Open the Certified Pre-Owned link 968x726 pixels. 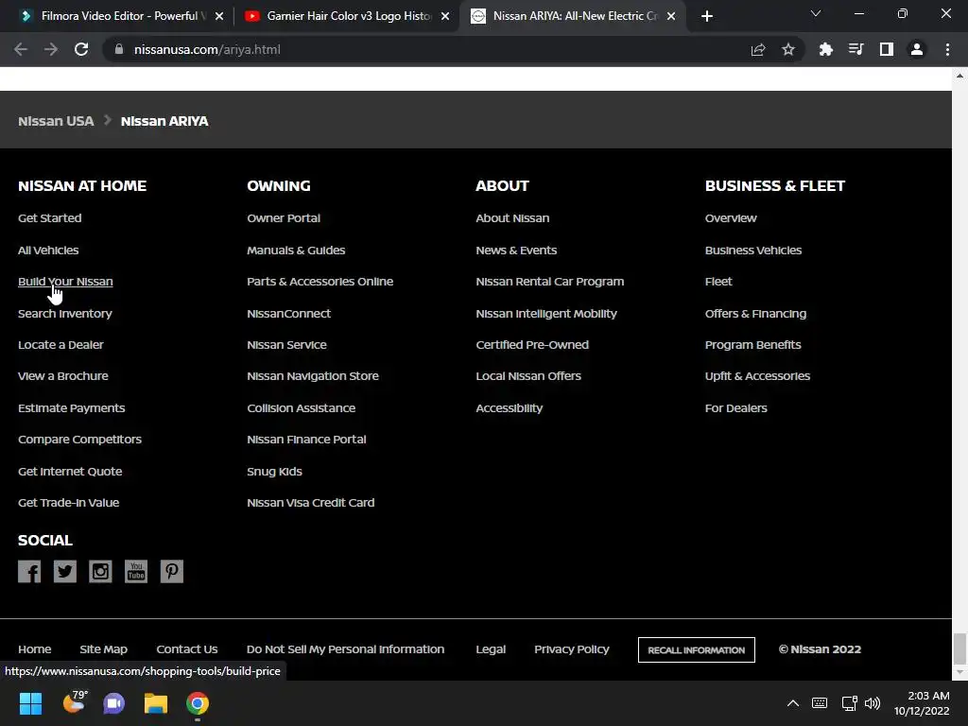click(532, 345)
